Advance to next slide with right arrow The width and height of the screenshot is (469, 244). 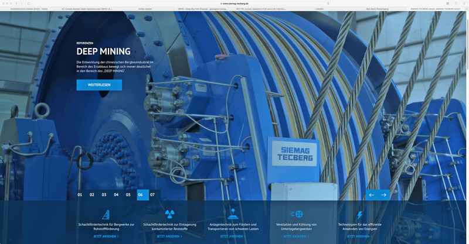click(383, 194)
